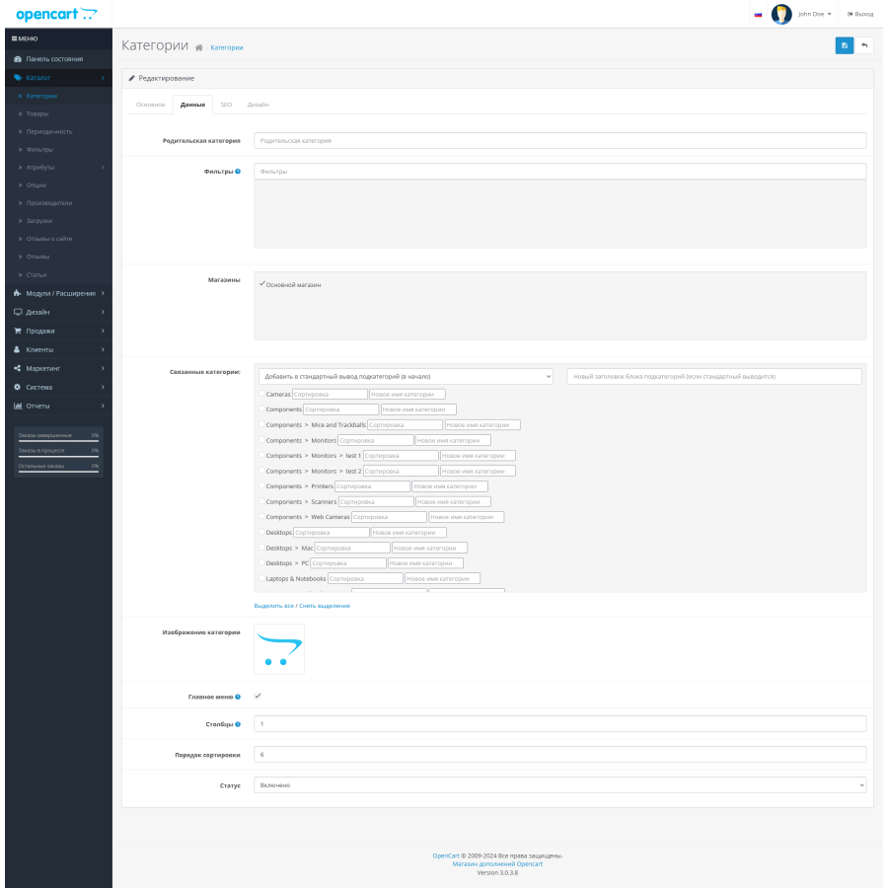Click the Фильтры help question icon
The width and height of the screenshot is (888, 888).
pos(238,172)
